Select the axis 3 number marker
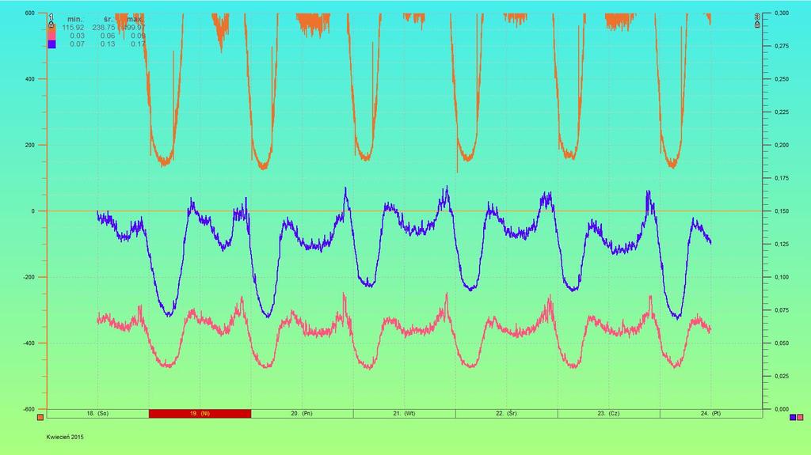Screen dimensions: 811x455 click(x=757, y=17)
